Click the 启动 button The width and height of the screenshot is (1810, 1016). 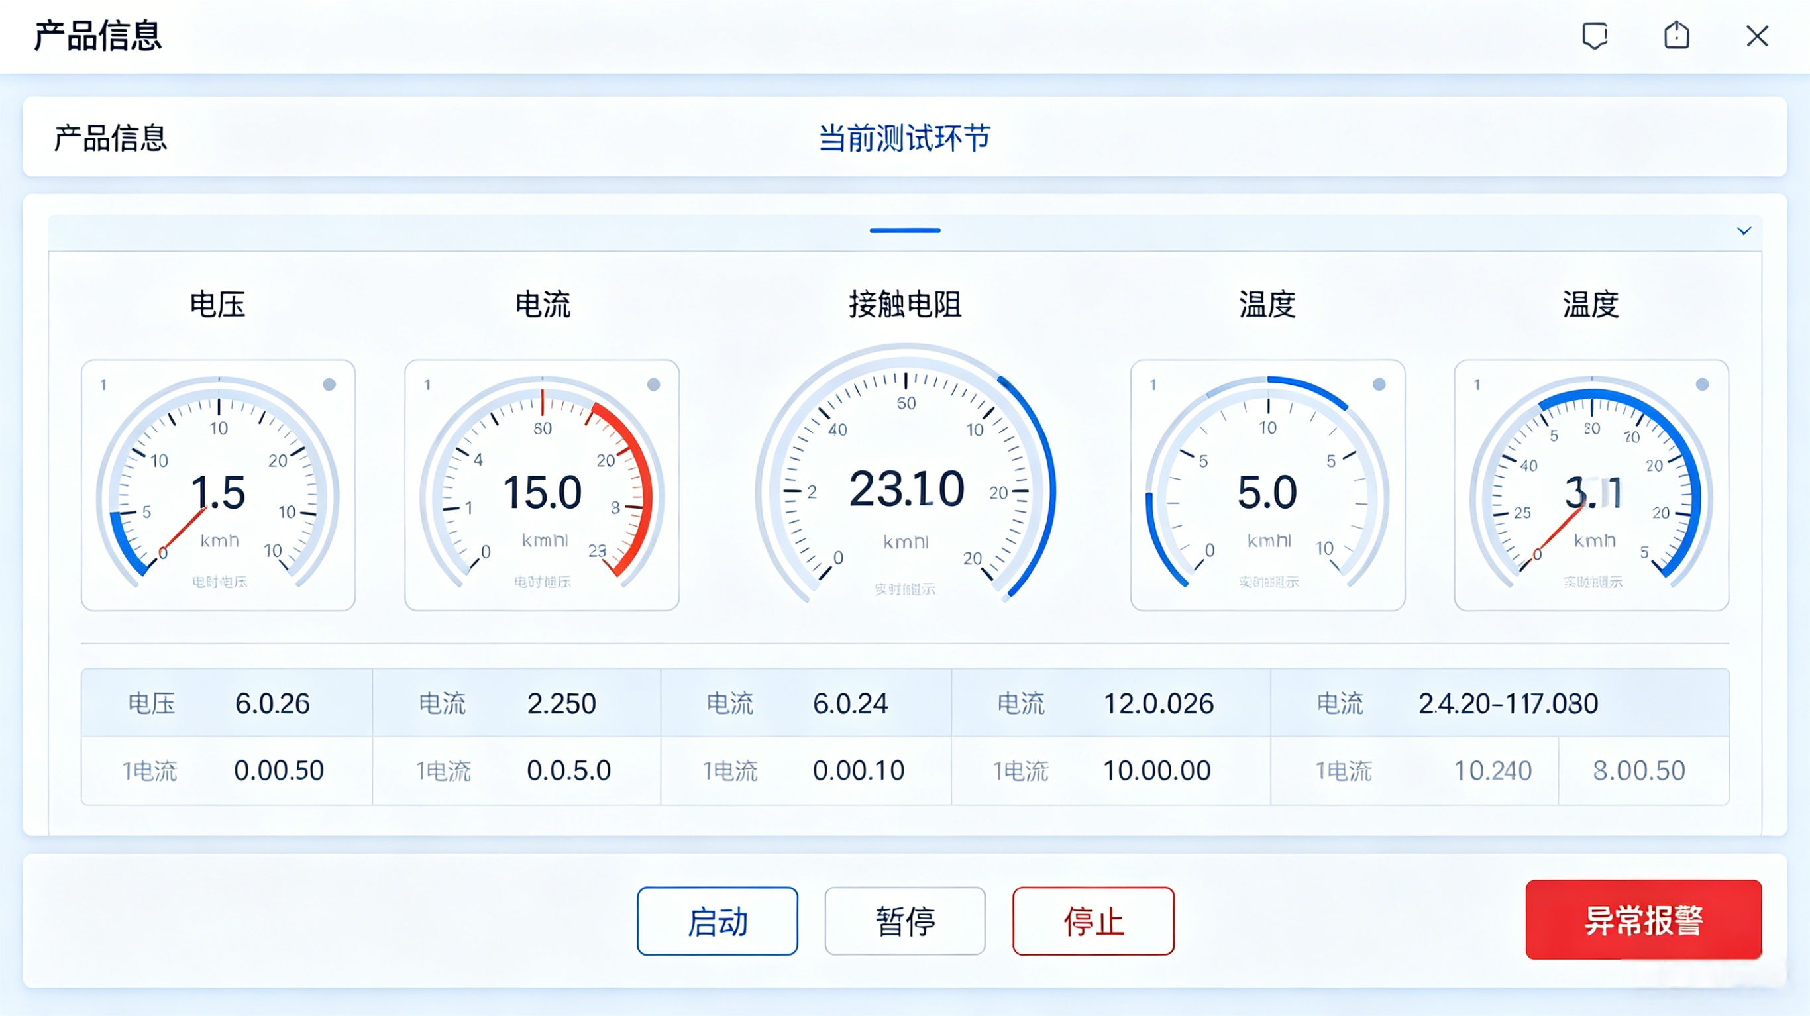tap(718, 921)
